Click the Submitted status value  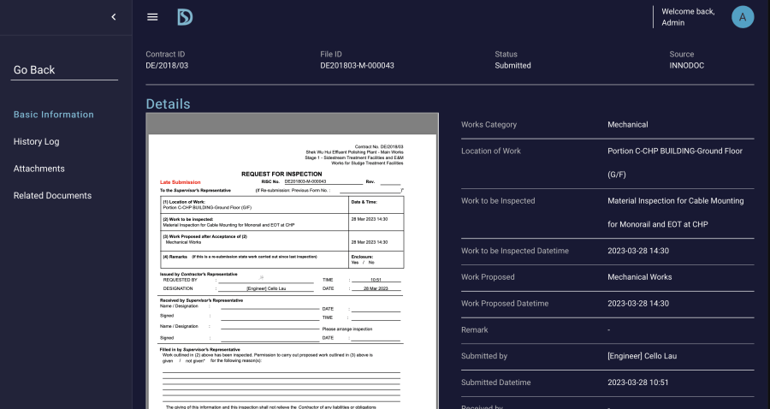click(512, 66)
